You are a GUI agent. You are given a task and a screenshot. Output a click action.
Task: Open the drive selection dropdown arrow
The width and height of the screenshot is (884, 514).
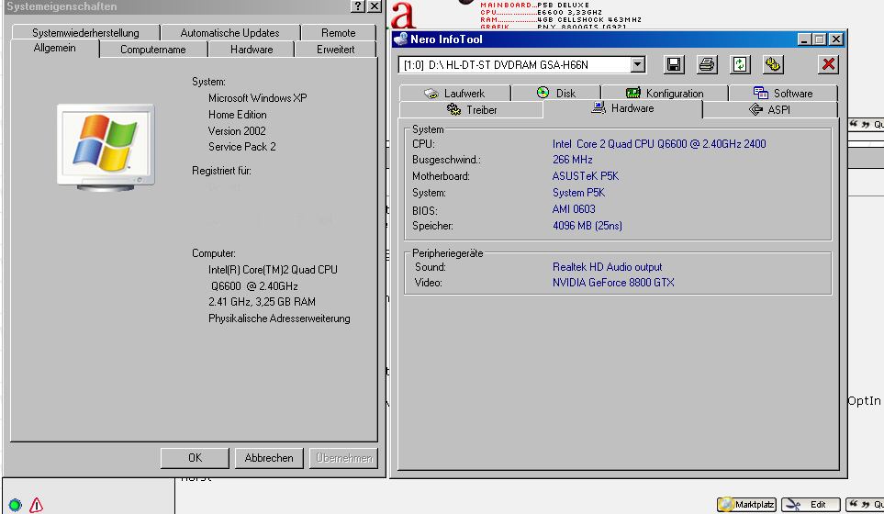click(638, 65)
